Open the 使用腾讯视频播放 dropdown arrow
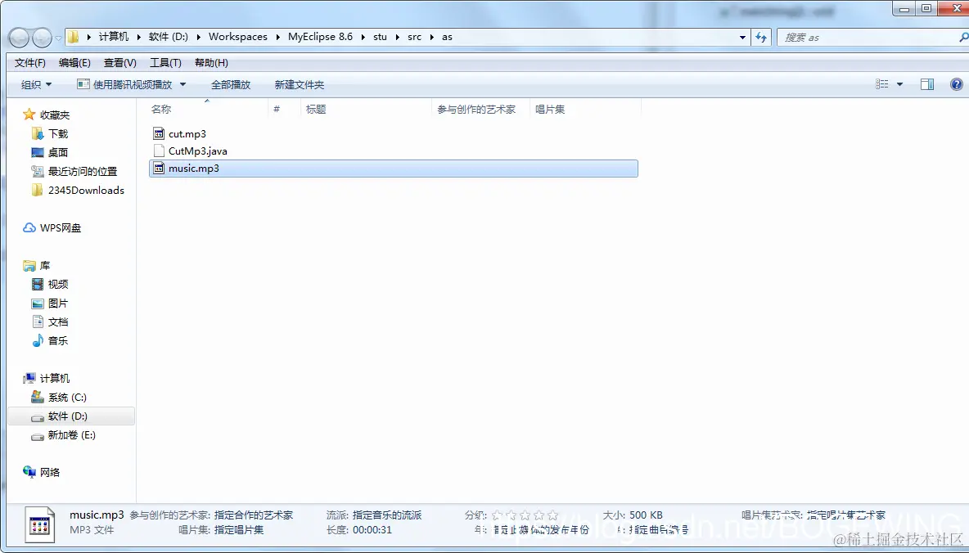 pyautogui.click(x=183, y=83)
